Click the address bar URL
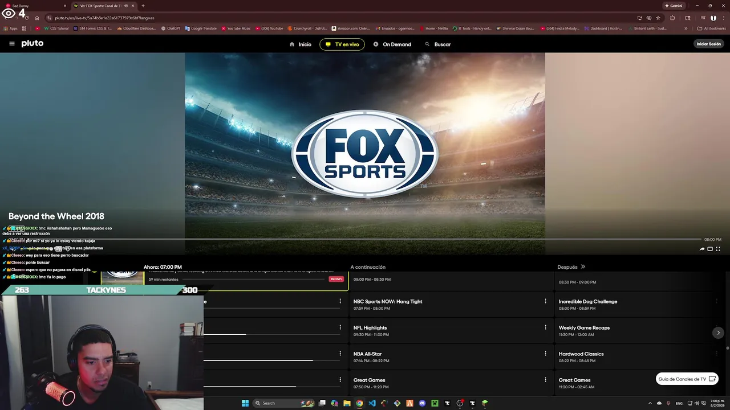The height and width of the screenshot is (410, 730). coord(104,18)
